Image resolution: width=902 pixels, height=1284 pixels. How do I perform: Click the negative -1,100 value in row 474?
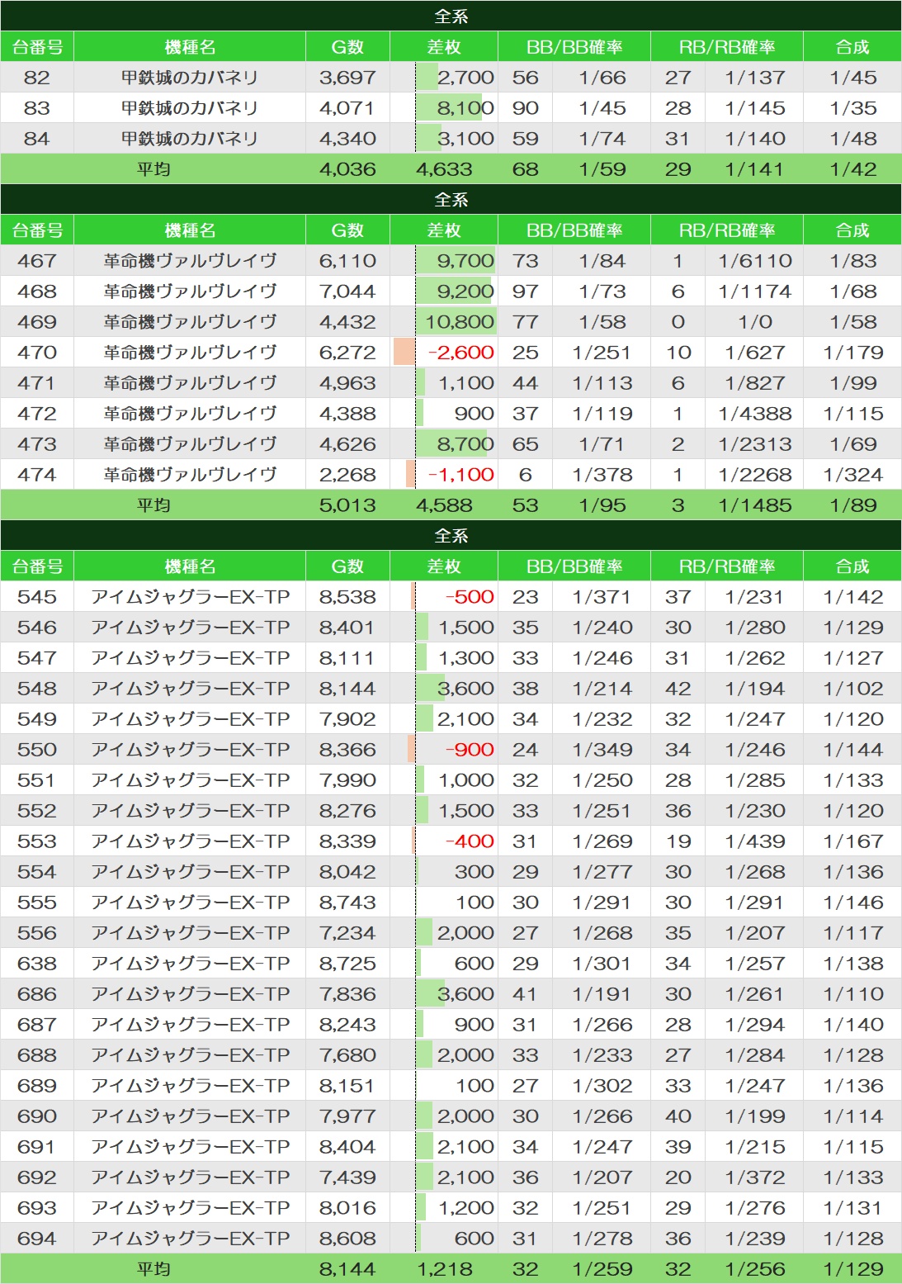(x=460, y=475)
